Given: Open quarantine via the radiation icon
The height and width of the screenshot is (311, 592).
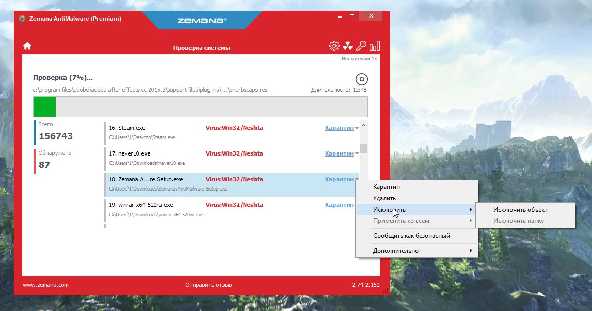Looking at the screenshot, I should pos(348,46).
